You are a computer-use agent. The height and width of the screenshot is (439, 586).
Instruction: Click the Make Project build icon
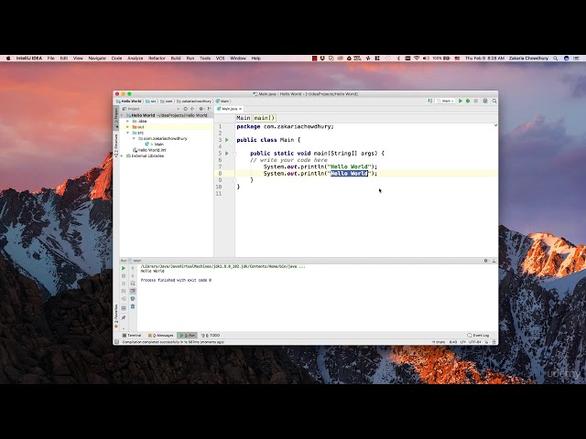(429, 102)
